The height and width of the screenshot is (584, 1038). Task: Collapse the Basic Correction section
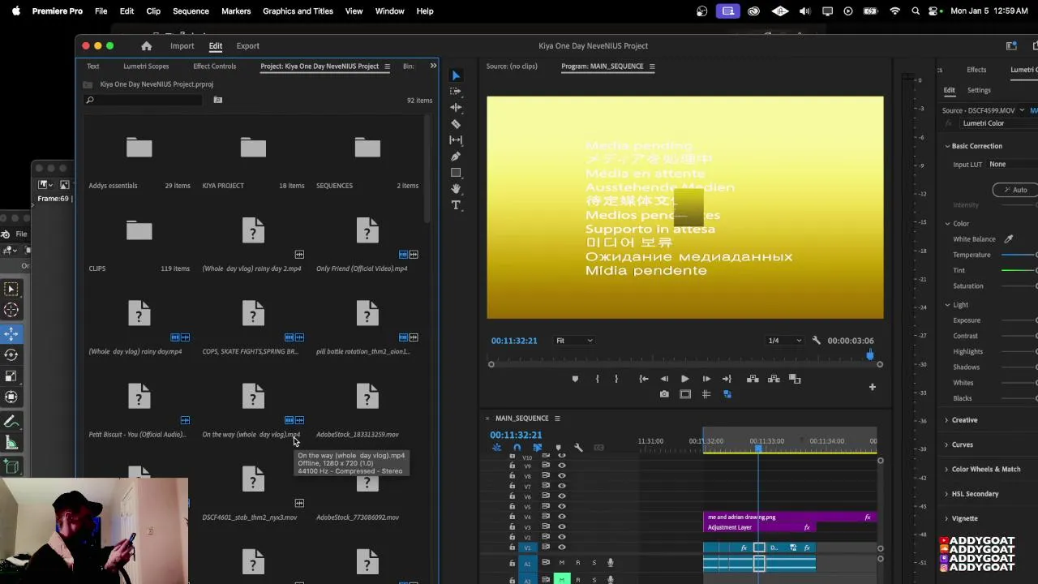coord(947,146)
